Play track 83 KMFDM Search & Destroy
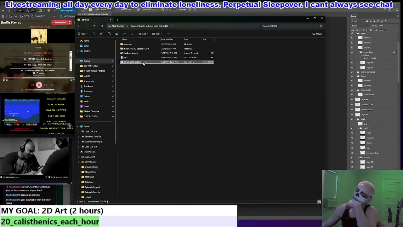 (x=38, y=59)
